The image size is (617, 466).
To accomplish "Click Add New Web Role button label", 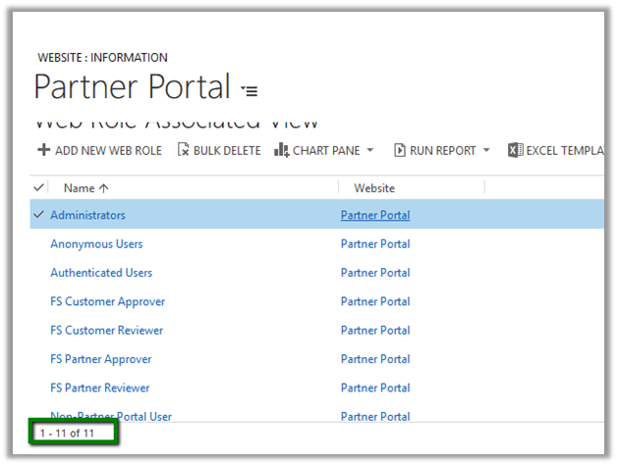I will click(108, 150).
